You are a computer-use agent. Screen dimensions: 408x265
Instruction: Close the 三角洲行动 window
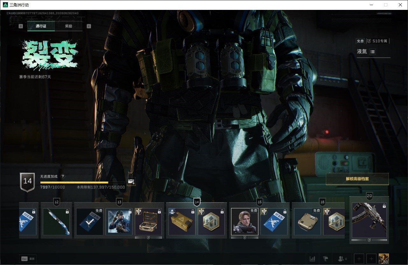(400, 5)
